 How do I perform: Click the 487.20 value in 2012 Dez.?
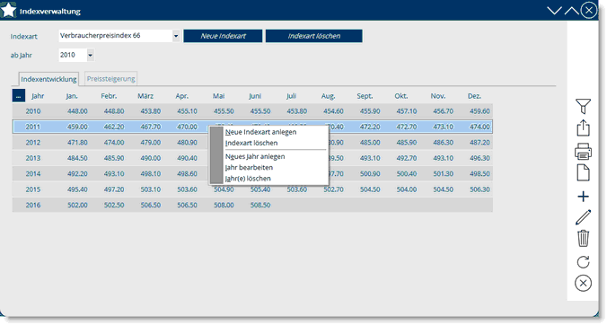(479, 143)
